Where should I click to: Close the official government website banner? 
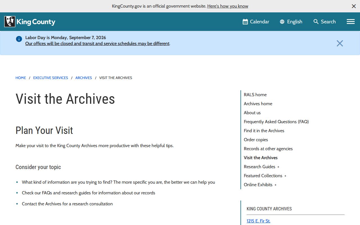tap(354, 6)
